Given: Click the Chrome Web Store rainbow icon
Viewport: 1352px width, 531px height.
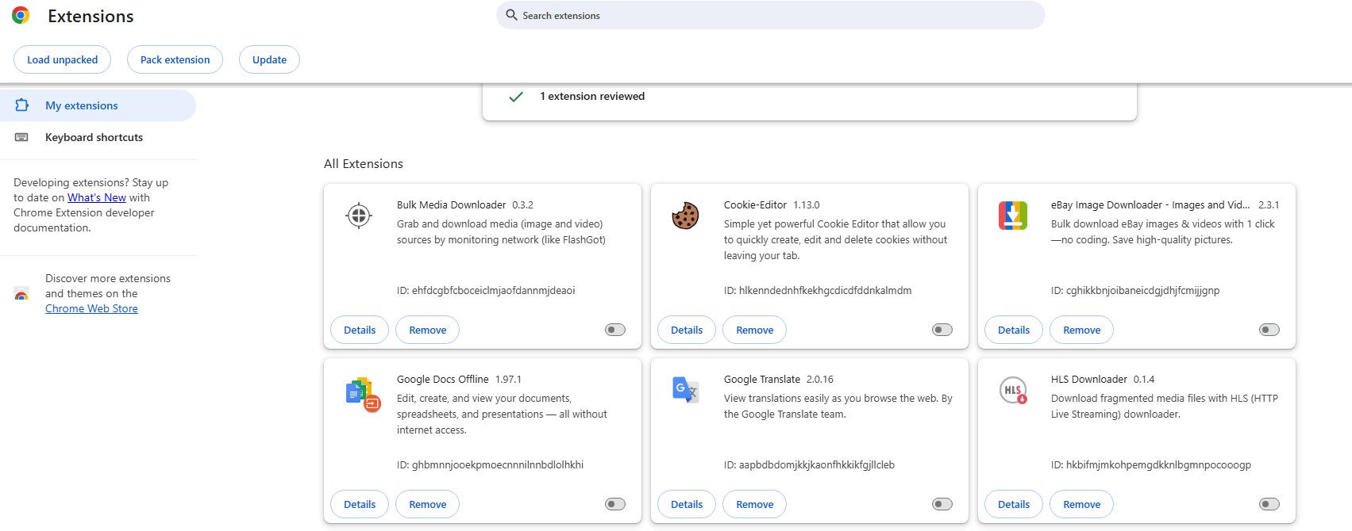Looking at the screenshot, I should (21, 294).
